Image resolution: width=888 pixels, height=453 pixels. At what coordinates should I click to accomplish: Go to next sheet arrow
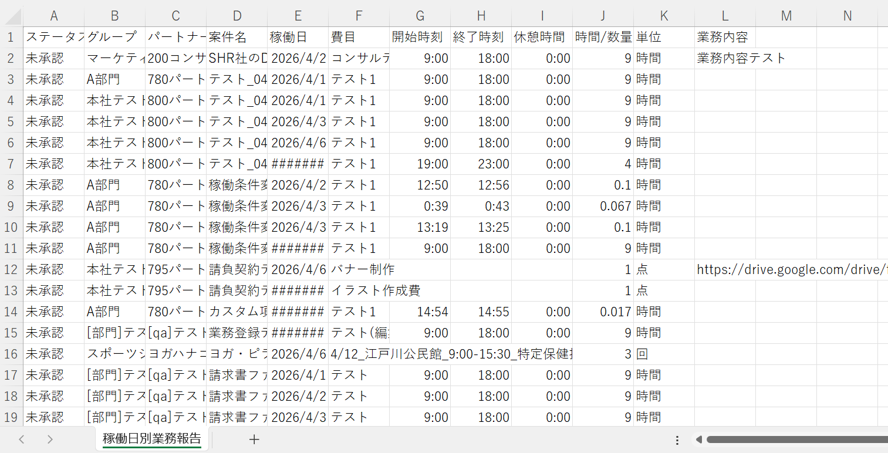click(50, 439)
